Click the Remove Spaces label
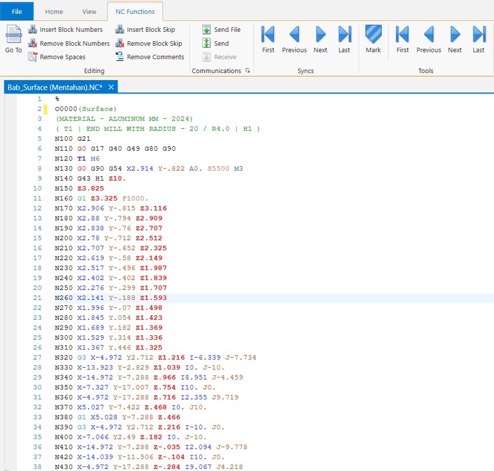Image resolution: width=494 pixels, height=471 pixels. tap(63, 57)
